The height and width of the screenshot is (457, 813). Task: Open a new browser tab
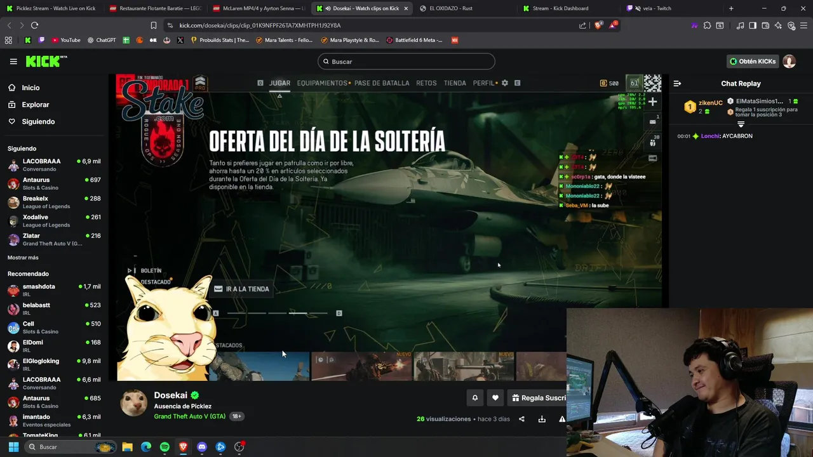(x=731, y=8)
